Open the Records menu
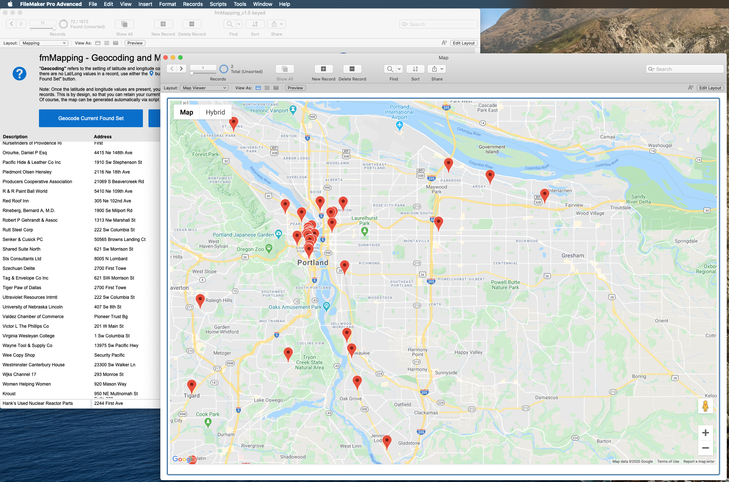 pos(193,4)
